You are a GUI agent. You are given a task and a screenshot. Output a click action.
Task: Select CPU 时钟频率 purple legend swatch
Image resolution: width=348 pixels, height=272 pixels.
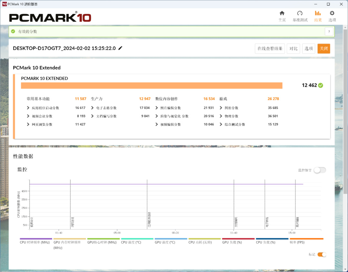tap(36, 239)
